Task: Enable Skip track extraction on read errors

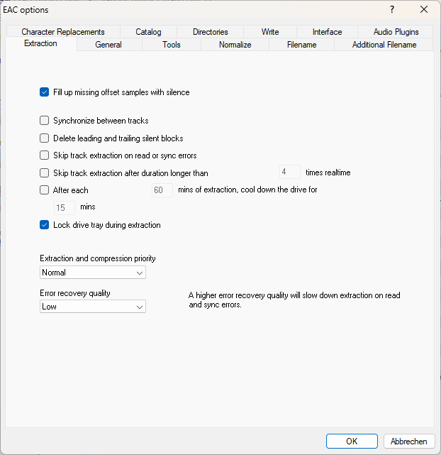Action: coord(45,155)
